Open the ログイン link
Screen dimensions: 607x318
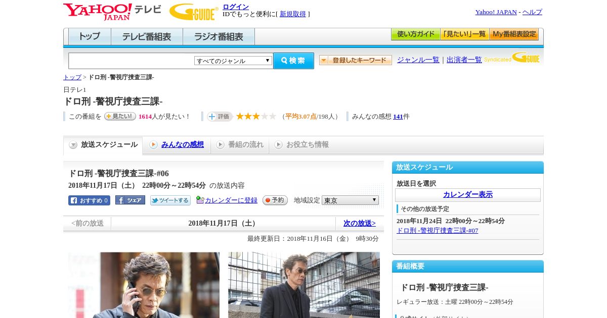236,7
